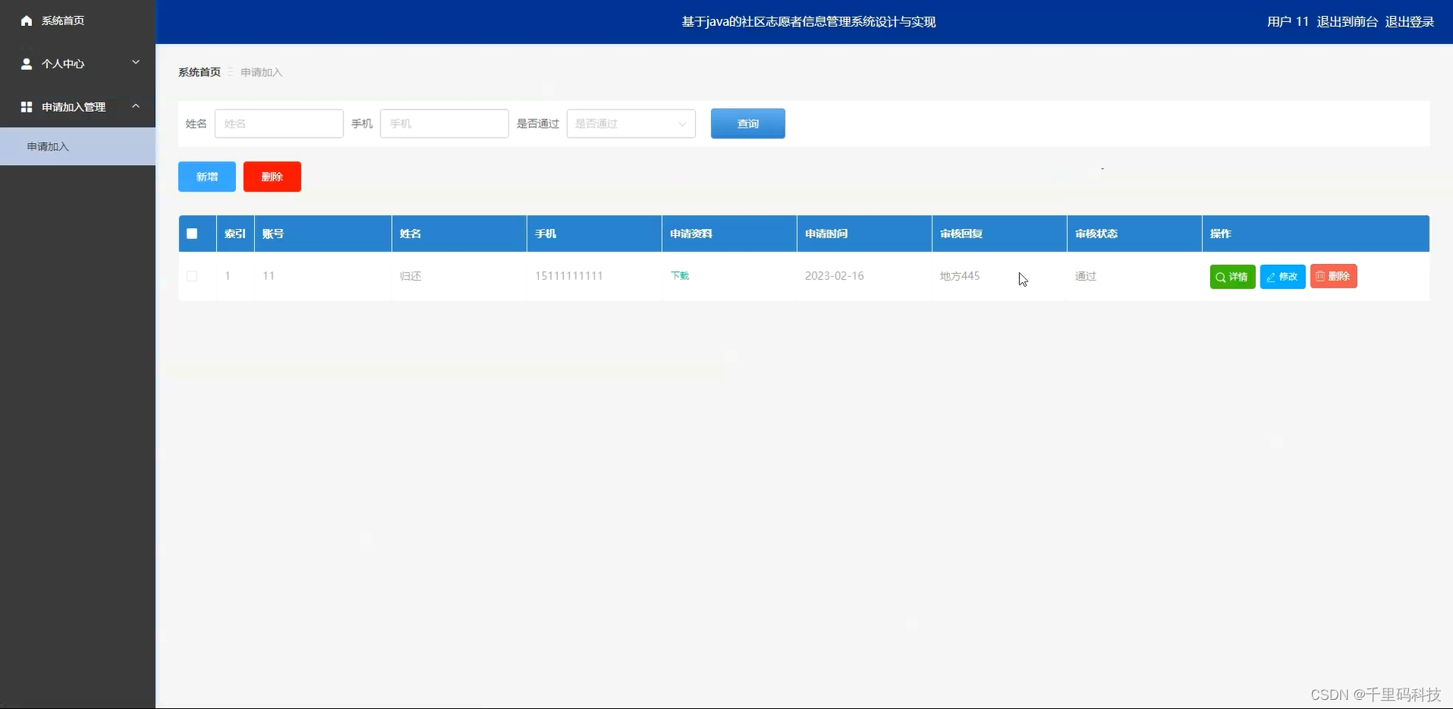Expand the 个人中心 sidebar menu
Image resolution: width=1453 pixels, height=709 pixels.
pyautogui.click(x=135, y=64)
